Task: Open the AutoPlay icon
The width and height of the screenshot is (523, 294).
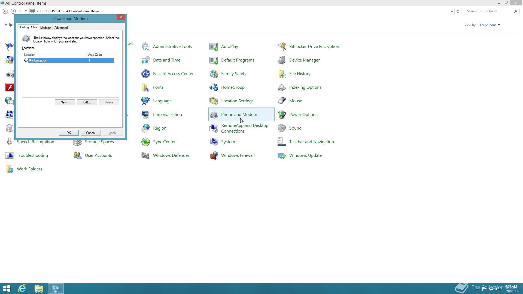Action: pos(214,47)
